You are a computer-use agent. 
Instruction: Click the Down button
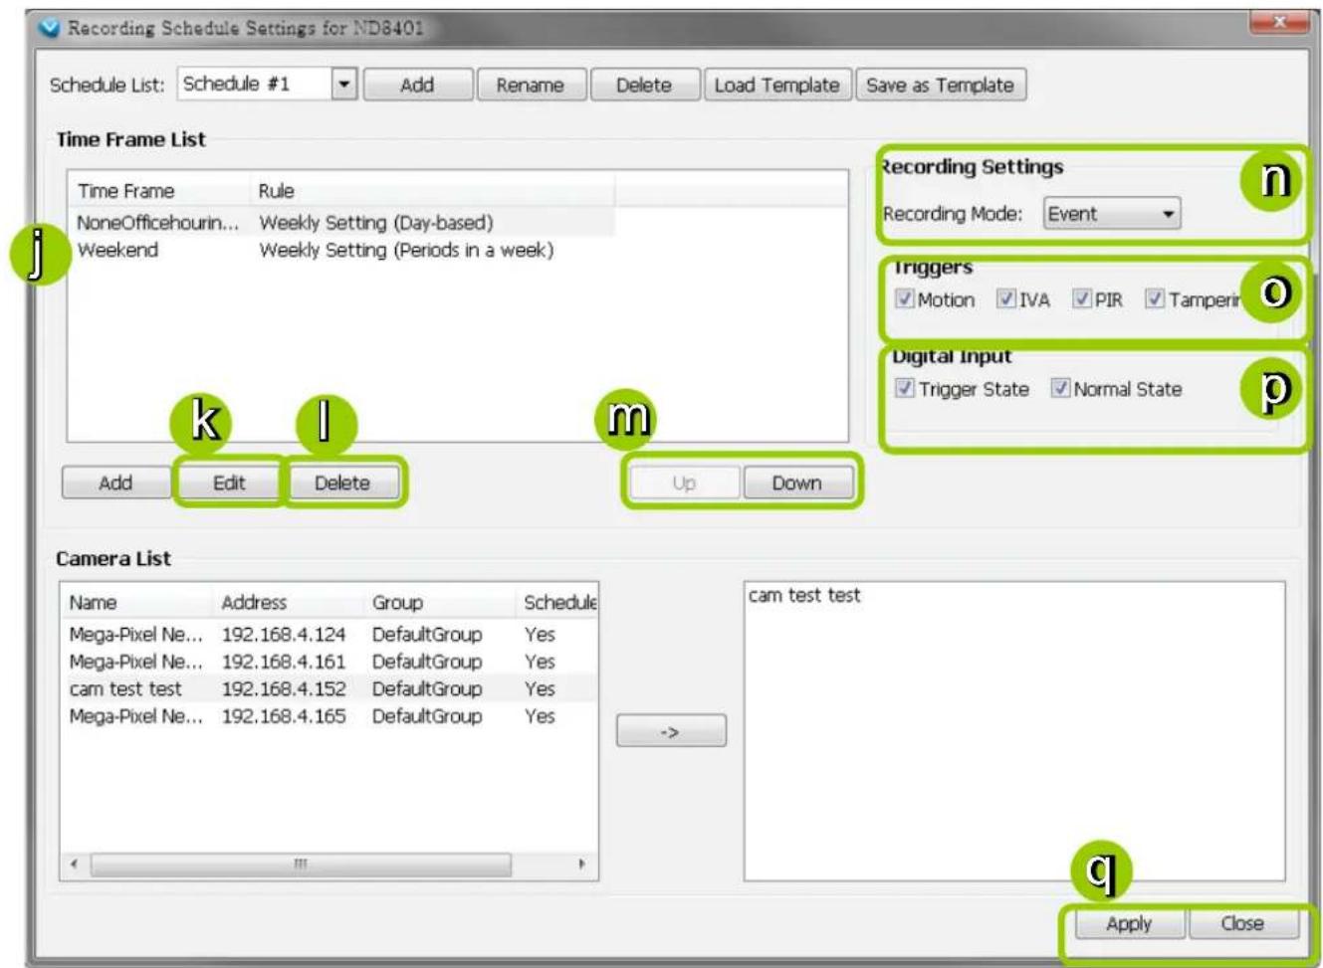797,483
